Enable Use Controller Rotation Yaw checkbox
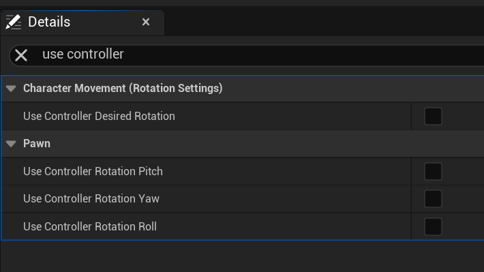The image size is (484, 272). (433, 199)
